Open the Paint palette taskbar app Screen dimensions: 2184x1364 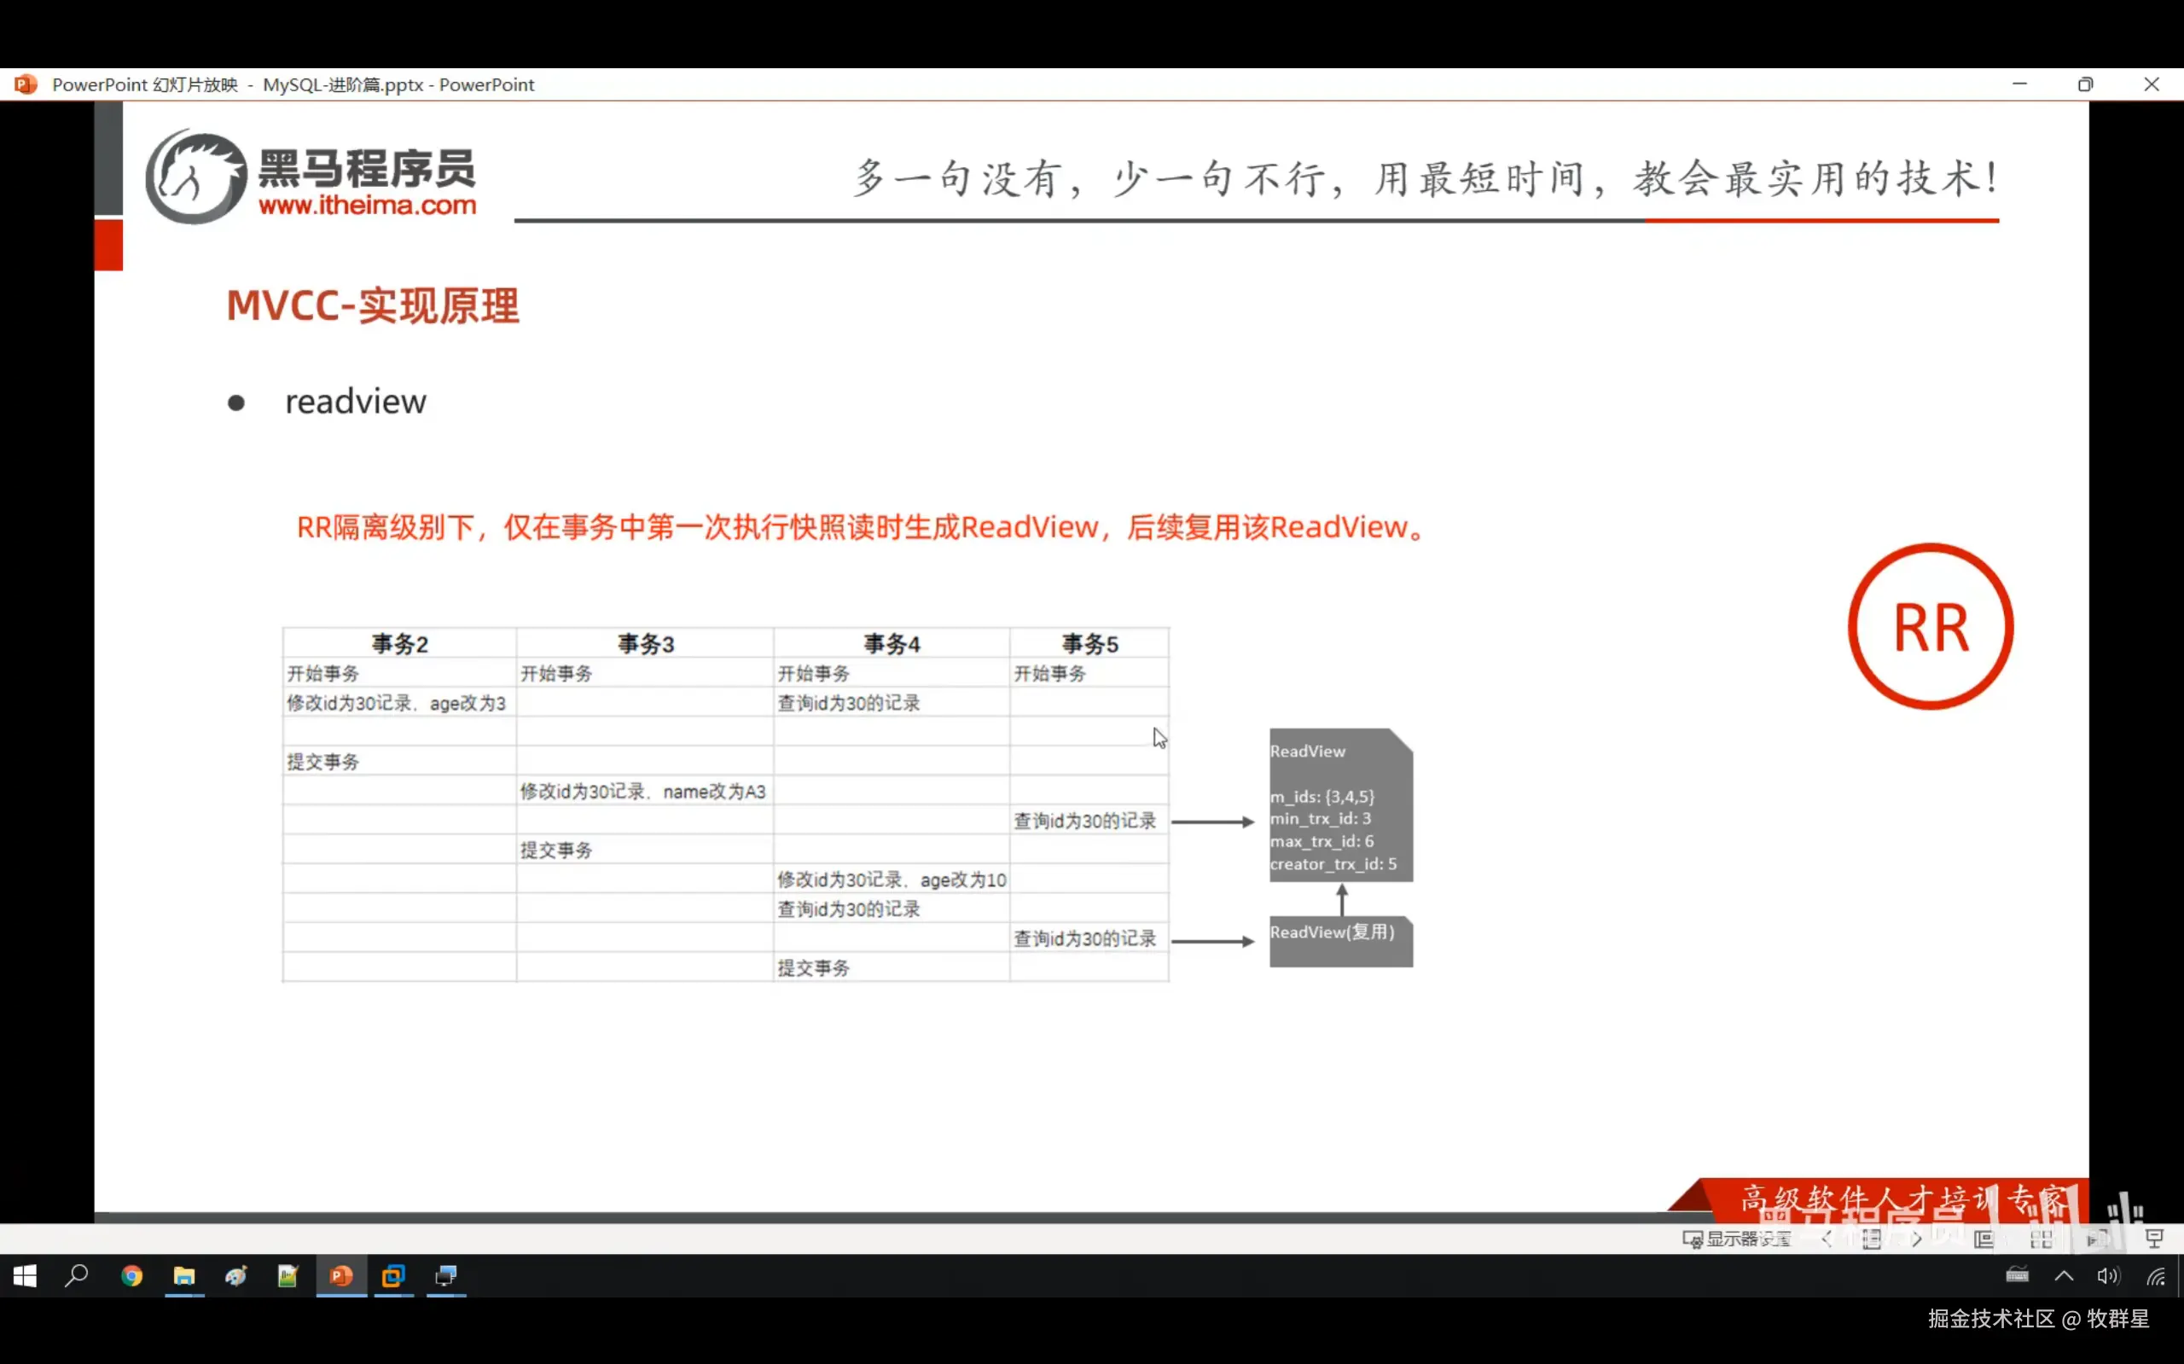pos(236,1275)
